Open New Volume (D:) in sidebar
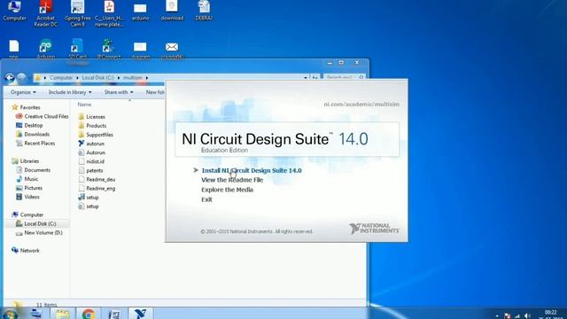This screenshot has height=319, width=567. [39, 233]
